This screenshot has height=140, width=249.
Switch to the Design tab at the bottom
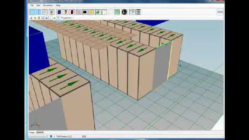[x=32, y=132]
